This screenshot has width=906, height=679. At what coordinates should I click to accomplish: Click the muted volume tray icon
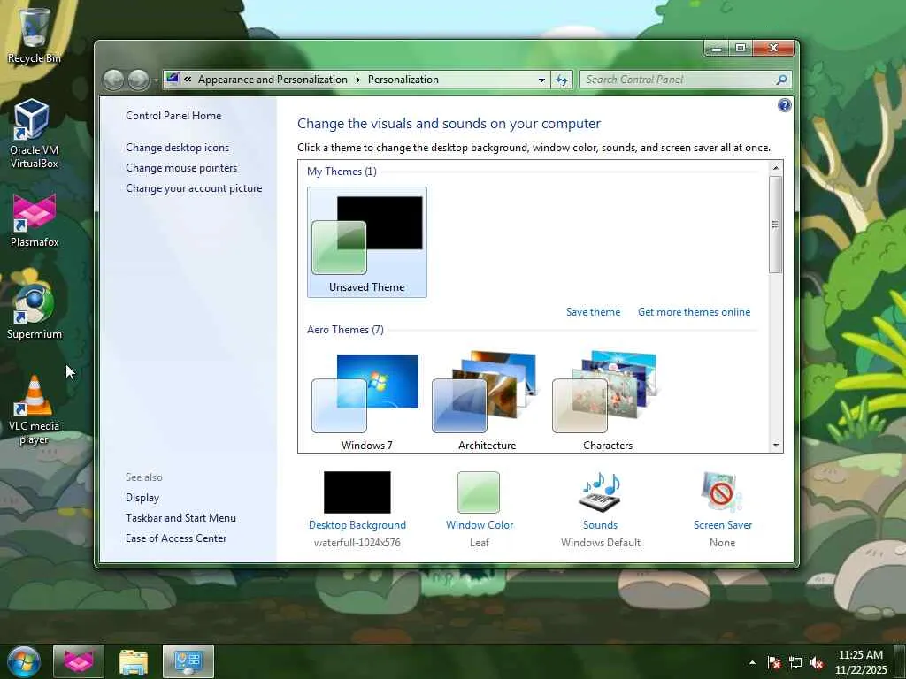[817, 663]
